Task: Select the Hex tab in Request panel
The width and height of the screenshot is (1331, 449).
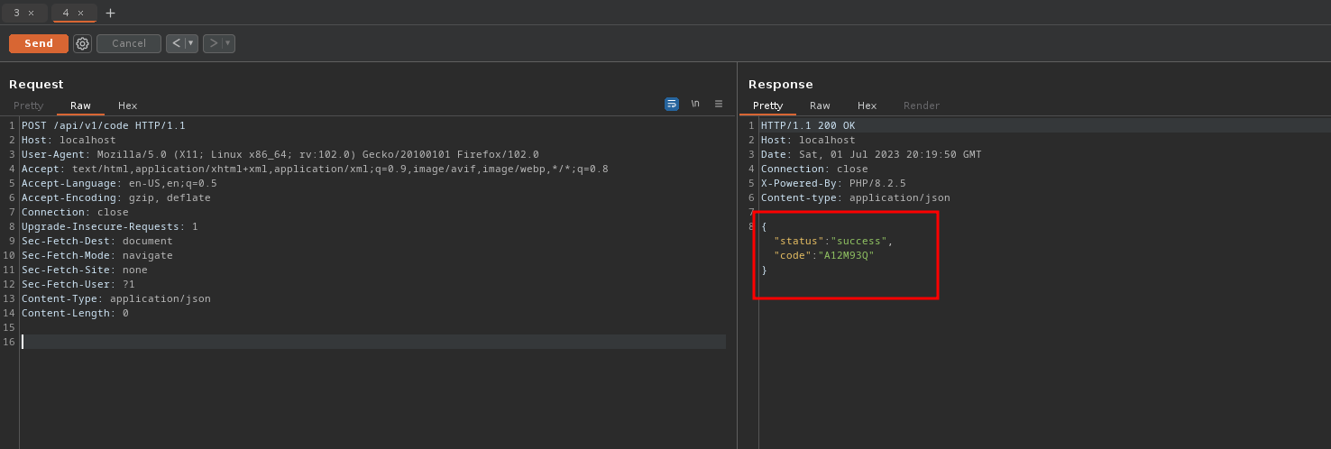Action: [x=127, y=105]
